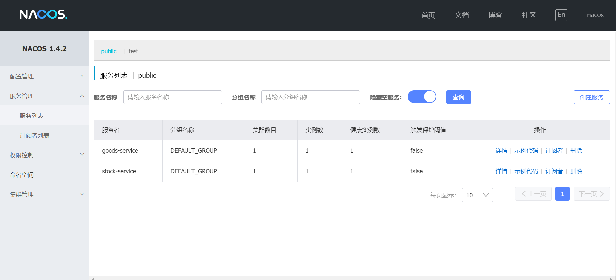616x280 pixels.
Task: Click the 触发保护阈值 column header
Action: (437, 130)
